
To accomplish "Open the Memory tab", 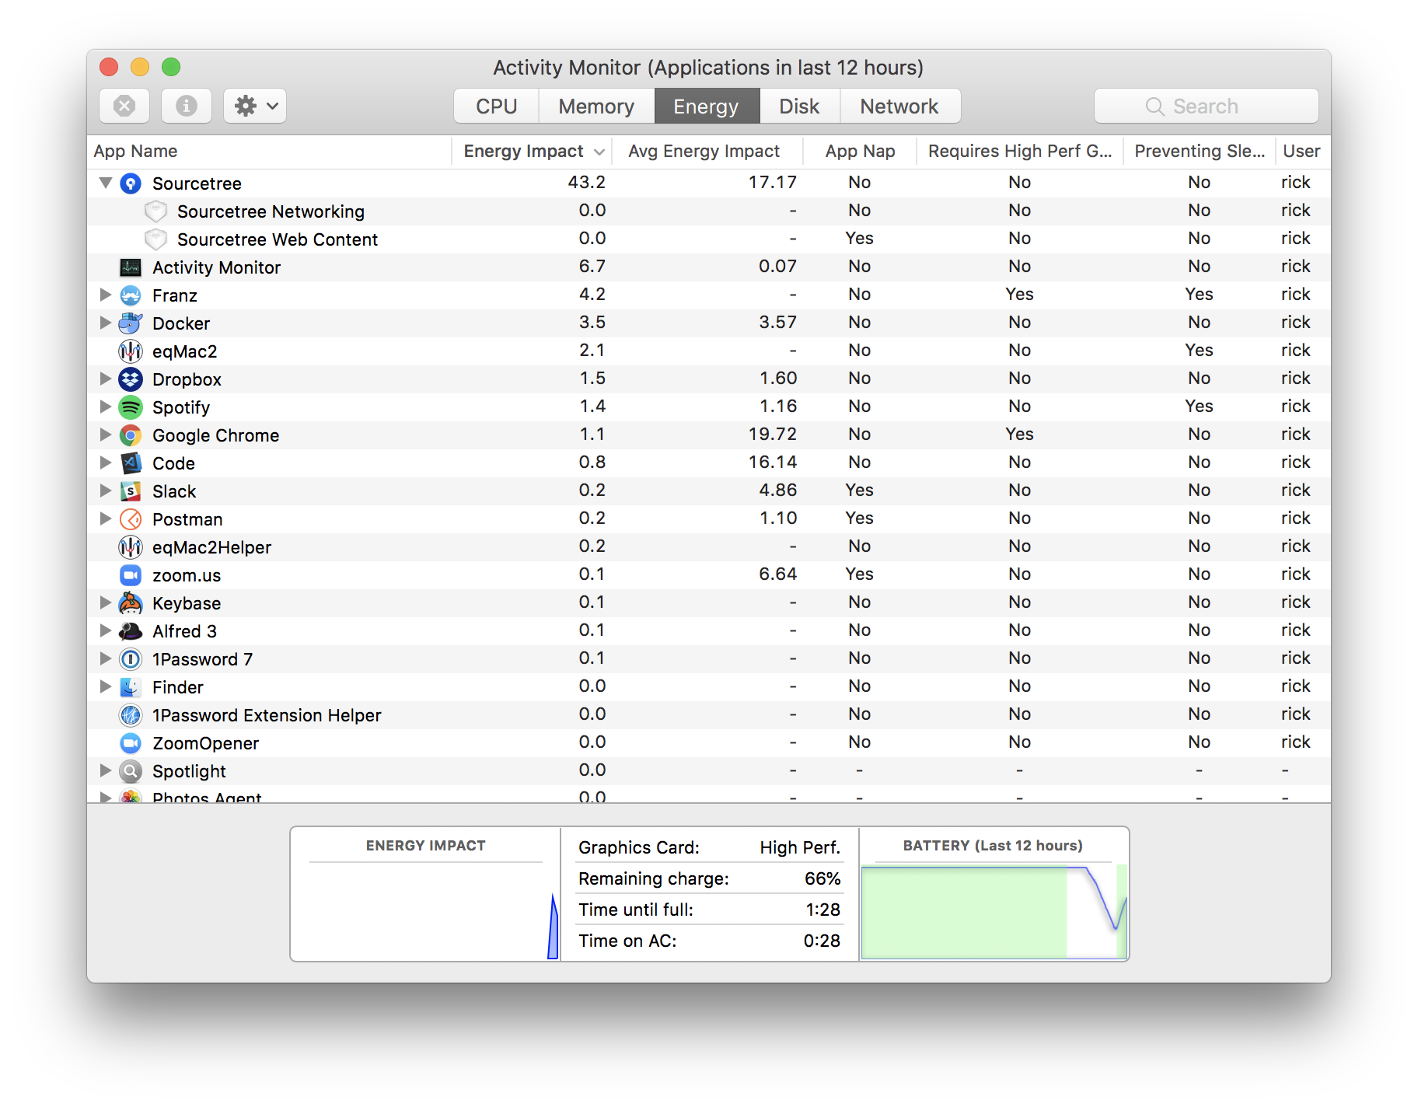I will click(x=596, y=107).
